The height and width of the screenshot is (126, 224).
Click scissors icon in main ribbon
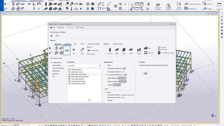[x=148, y=4]
